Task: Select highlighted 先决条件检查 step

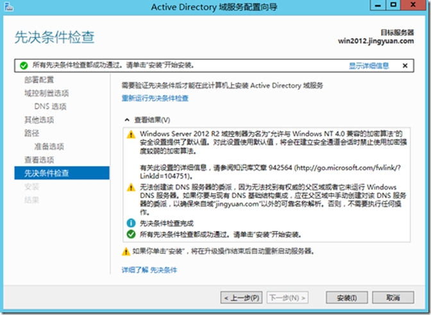Action: [x=62, y=173]
